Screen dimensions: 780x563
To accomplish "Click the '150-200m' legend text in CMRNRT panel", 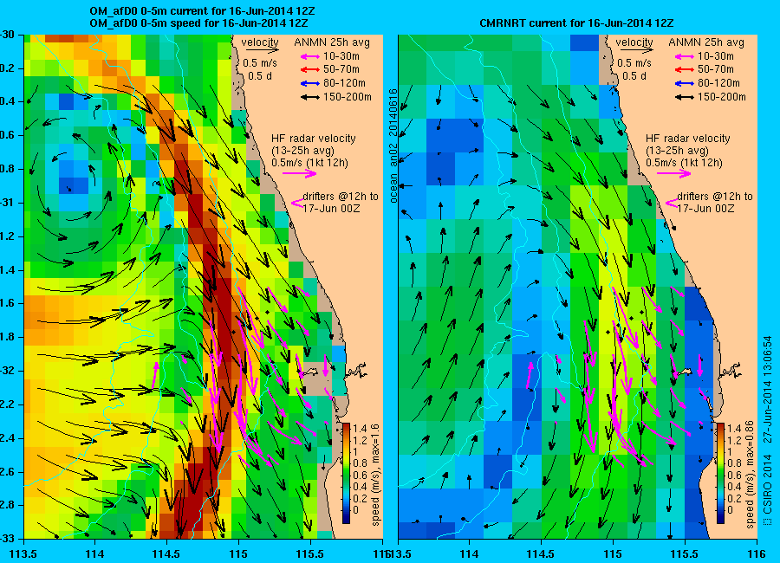I will [721, 98].
